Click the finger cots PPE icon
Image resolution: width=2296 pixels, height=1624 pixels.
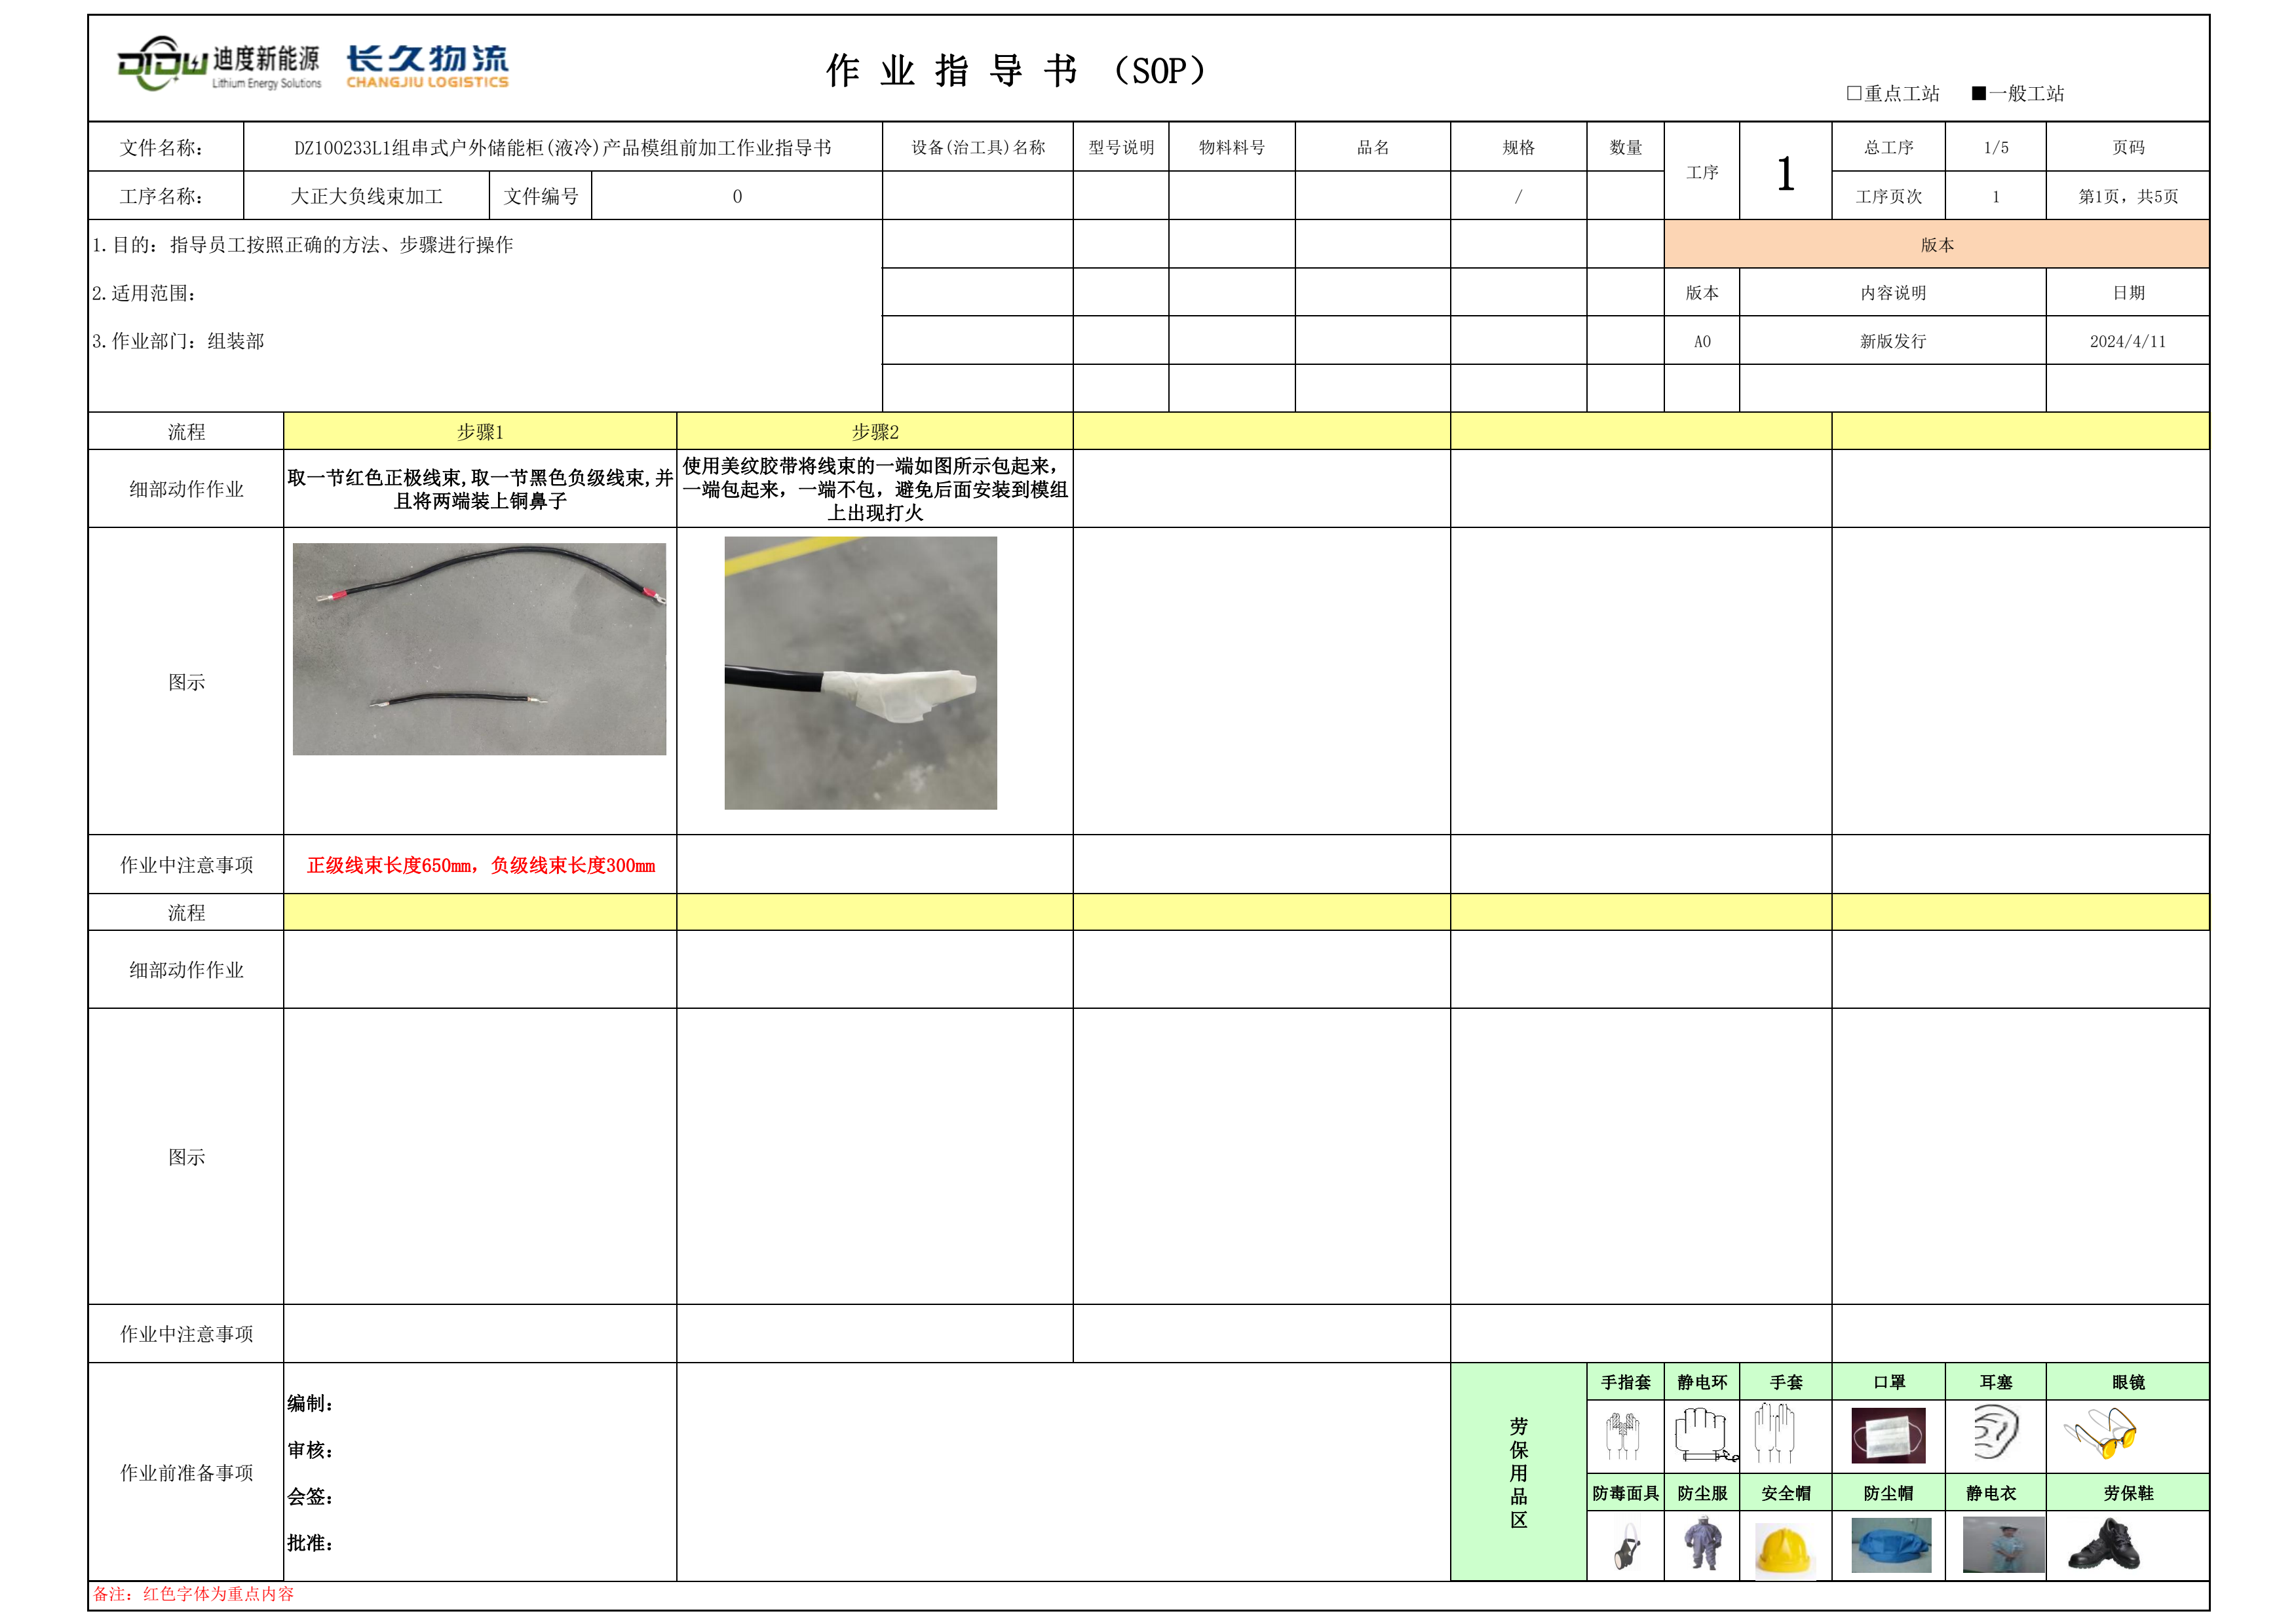pos(1623,1436)
